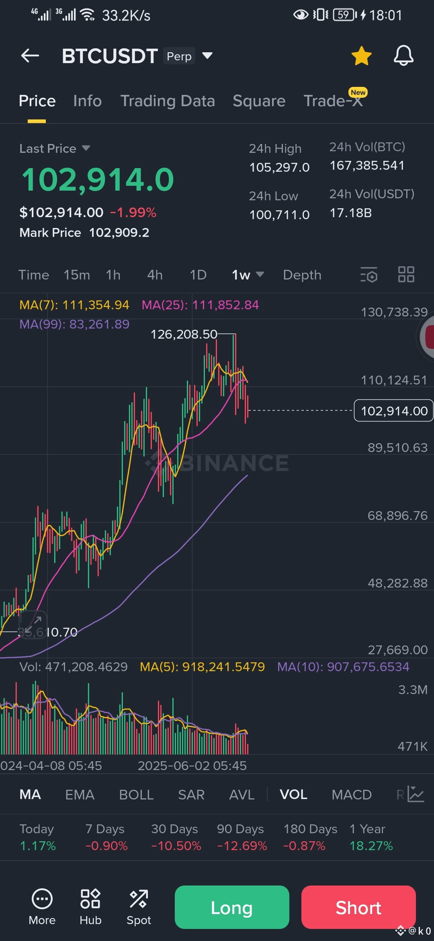This screenshot has width=434, height=941.
Task: Tap the 1 Year 18.27% performance
Action: tap(371, 837)
